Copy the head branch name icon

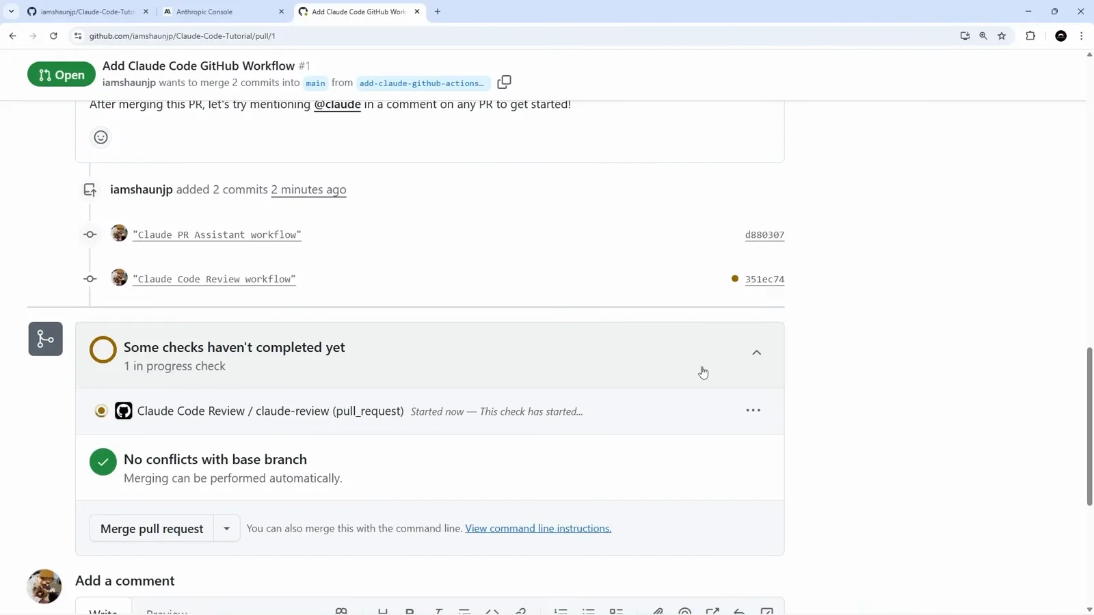pyautogui.click(x=504, y=82)
